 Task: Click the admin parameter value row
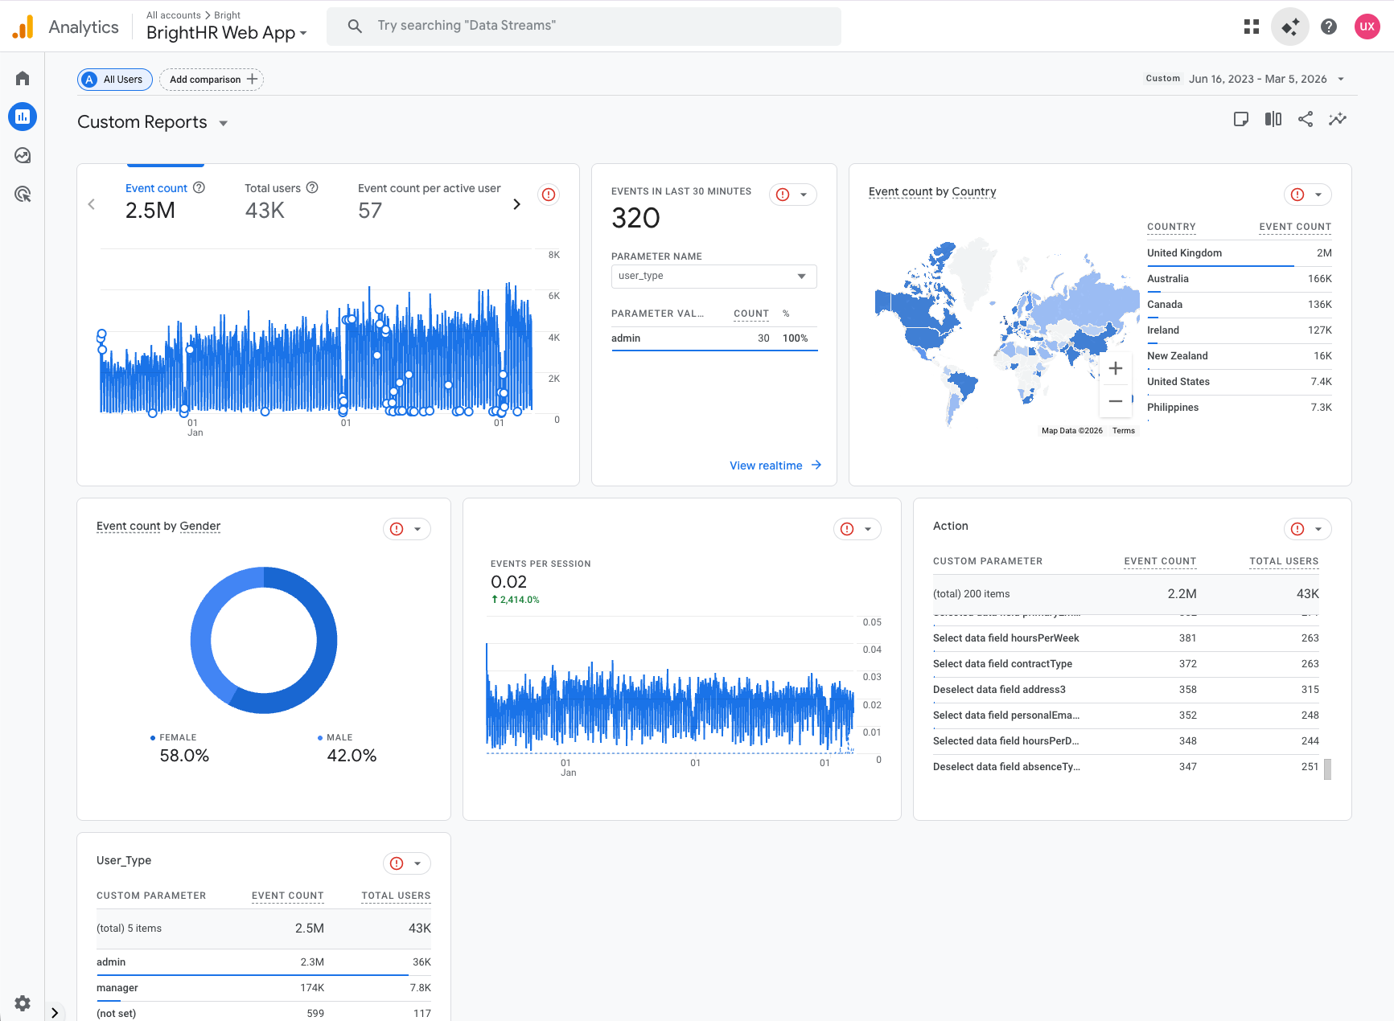(714, 338)
